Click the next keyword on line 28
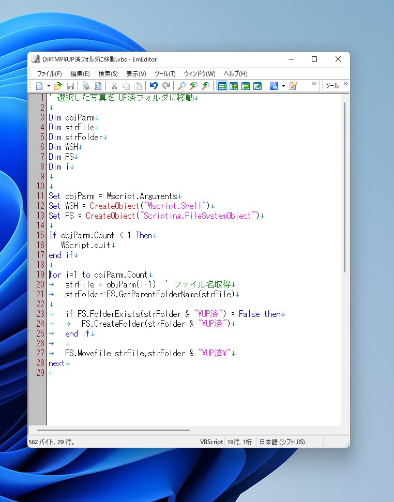 coord(57,363)
